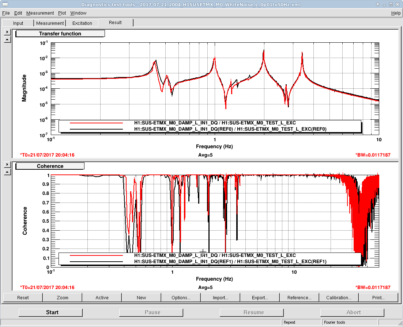Viewport: 403px width, 327px height.
Task: Switch to the Excitation tab
Action: pos(82,23)
